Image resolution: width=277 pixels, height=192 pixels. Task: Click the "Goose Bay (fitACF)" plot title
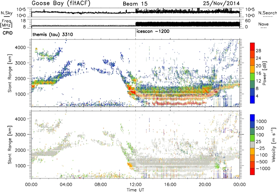pos(61,3)
